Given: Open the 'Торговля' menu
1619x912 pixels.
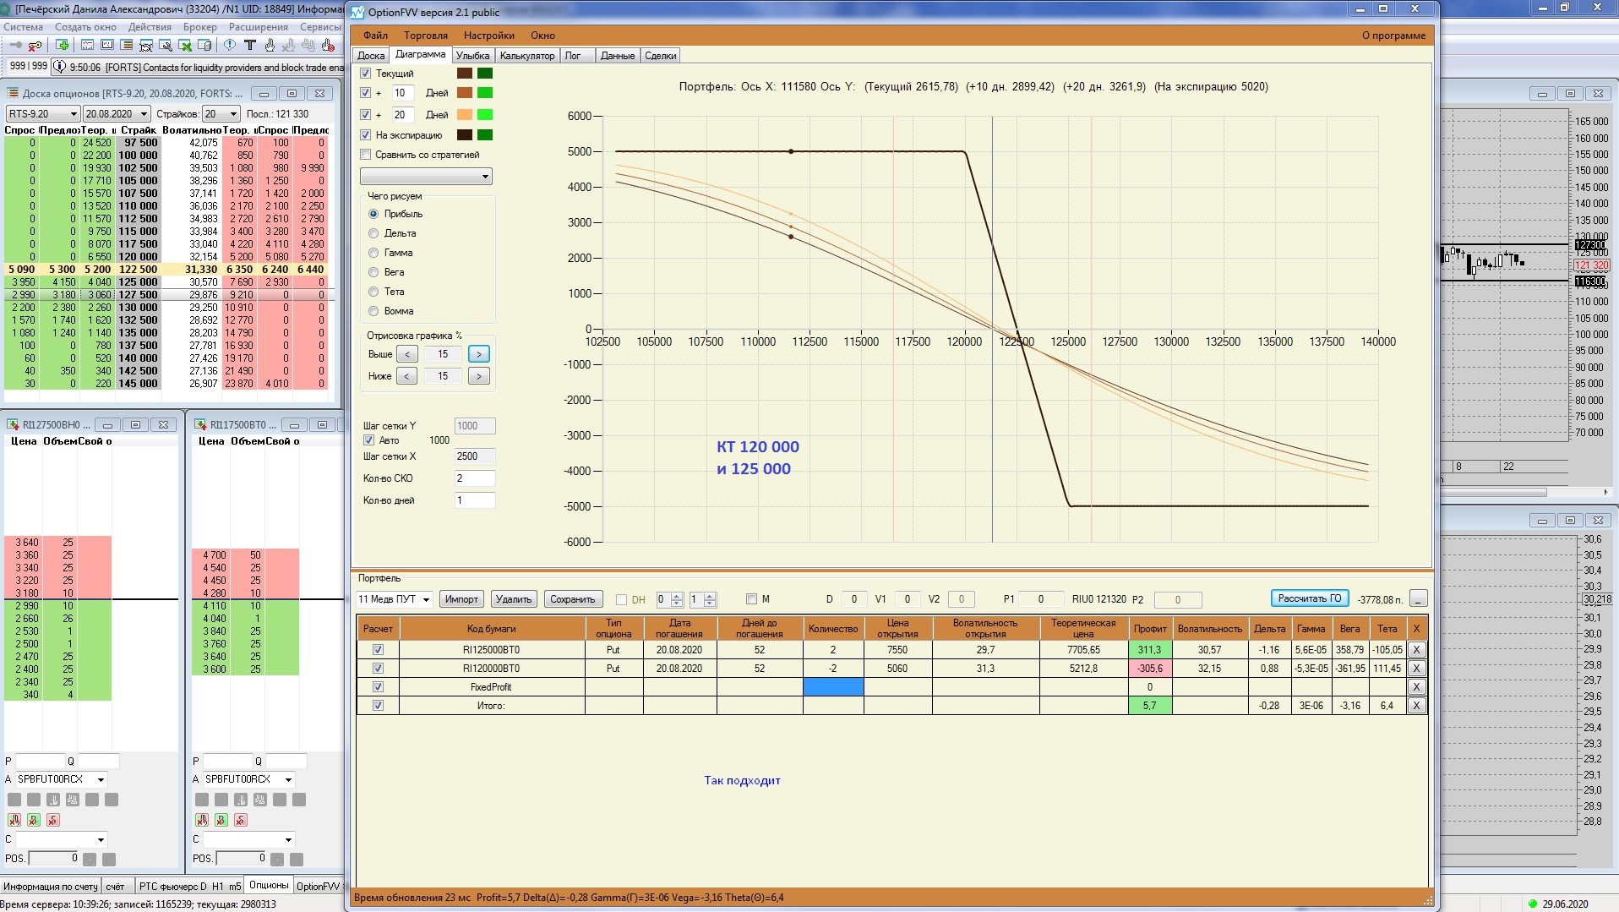Looking at the screenshot, I should coord(425,35).
